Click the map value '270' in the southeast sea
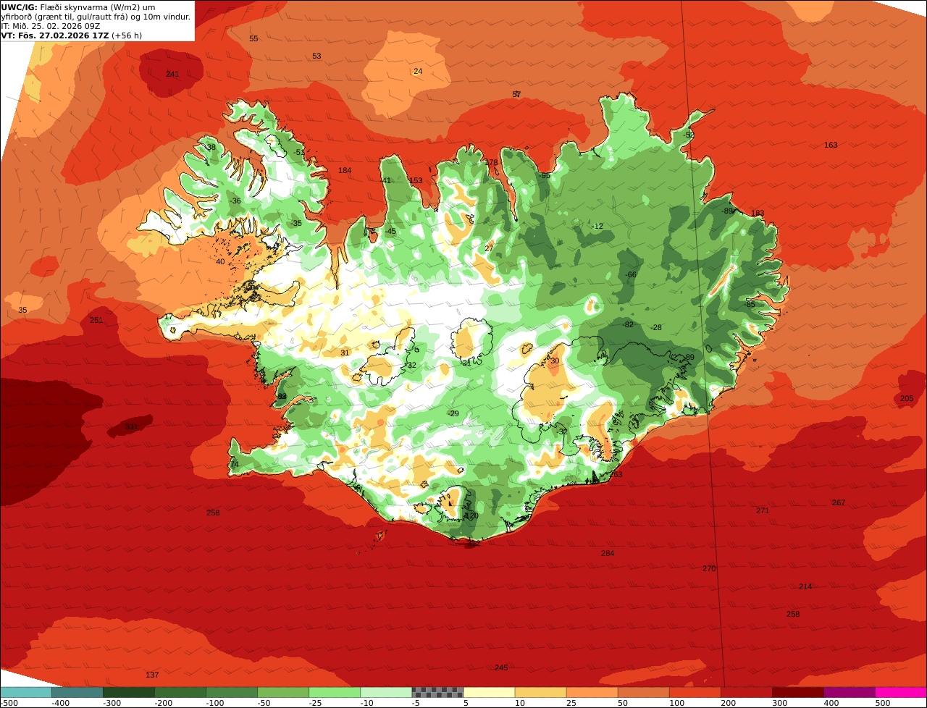Image resolution: width=927 pixels, height=708 pixels. point(709,568)
